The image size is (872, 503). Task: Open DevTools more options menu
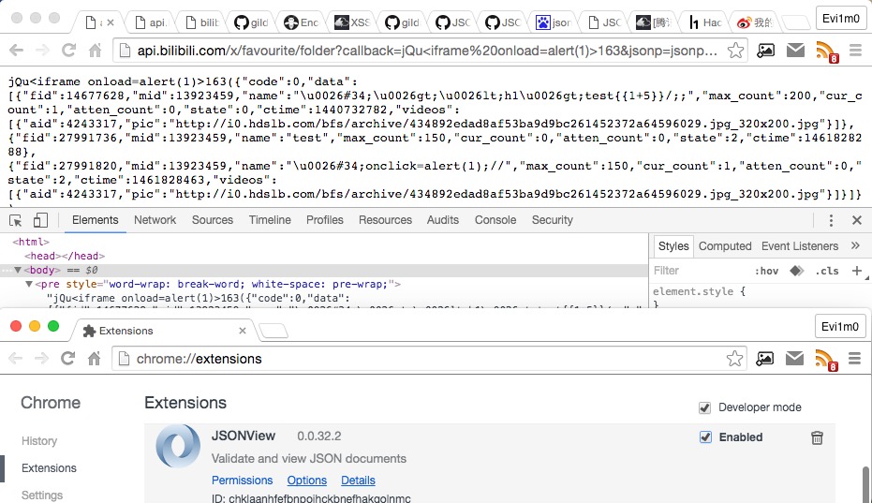click(831, 220)
